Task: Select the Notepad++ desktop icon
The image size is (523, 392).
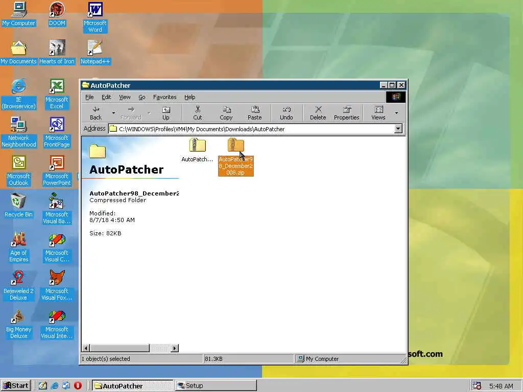Action: click(x=95, y=53)
